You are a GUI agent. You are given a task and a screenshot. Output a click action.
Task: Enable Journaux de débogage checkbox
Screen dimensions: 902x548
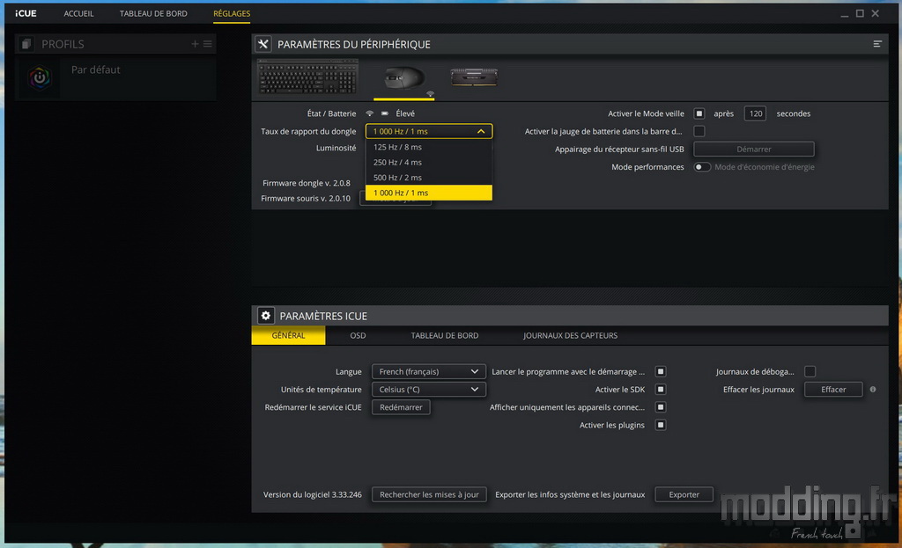(810, 372)
